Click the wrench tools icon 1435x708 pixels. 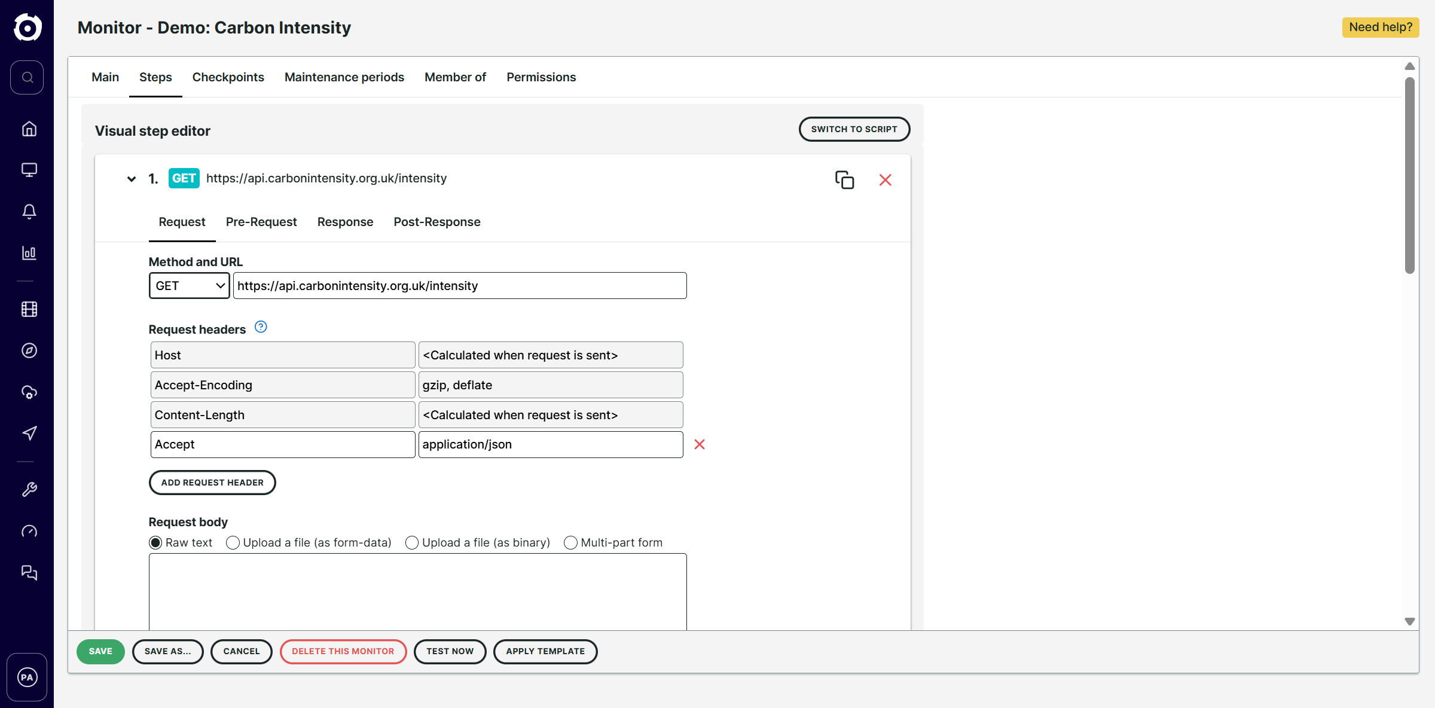(x=29, y=490)
